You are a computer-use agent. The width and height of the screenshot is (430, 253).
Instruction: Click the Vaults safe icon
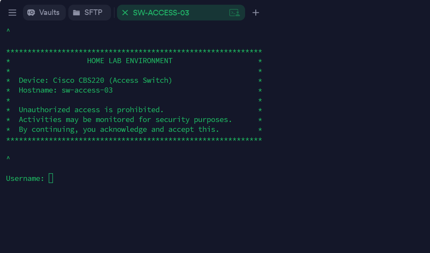point(31,13)
